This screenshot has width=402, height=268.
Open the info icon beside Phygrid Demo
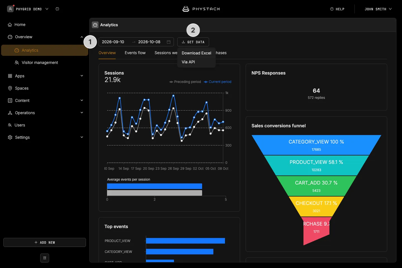(x=57, y=9)
